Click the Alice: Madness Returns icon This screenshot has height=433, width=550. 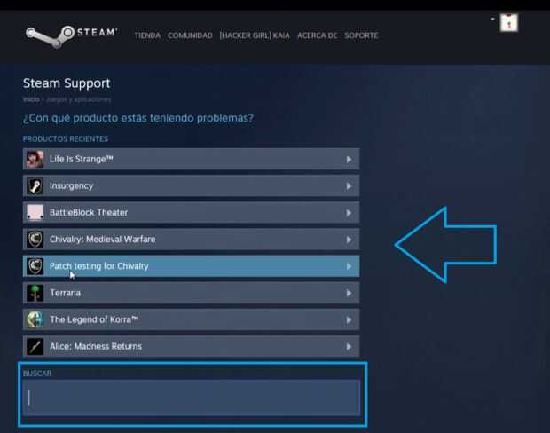click(35, 346)
